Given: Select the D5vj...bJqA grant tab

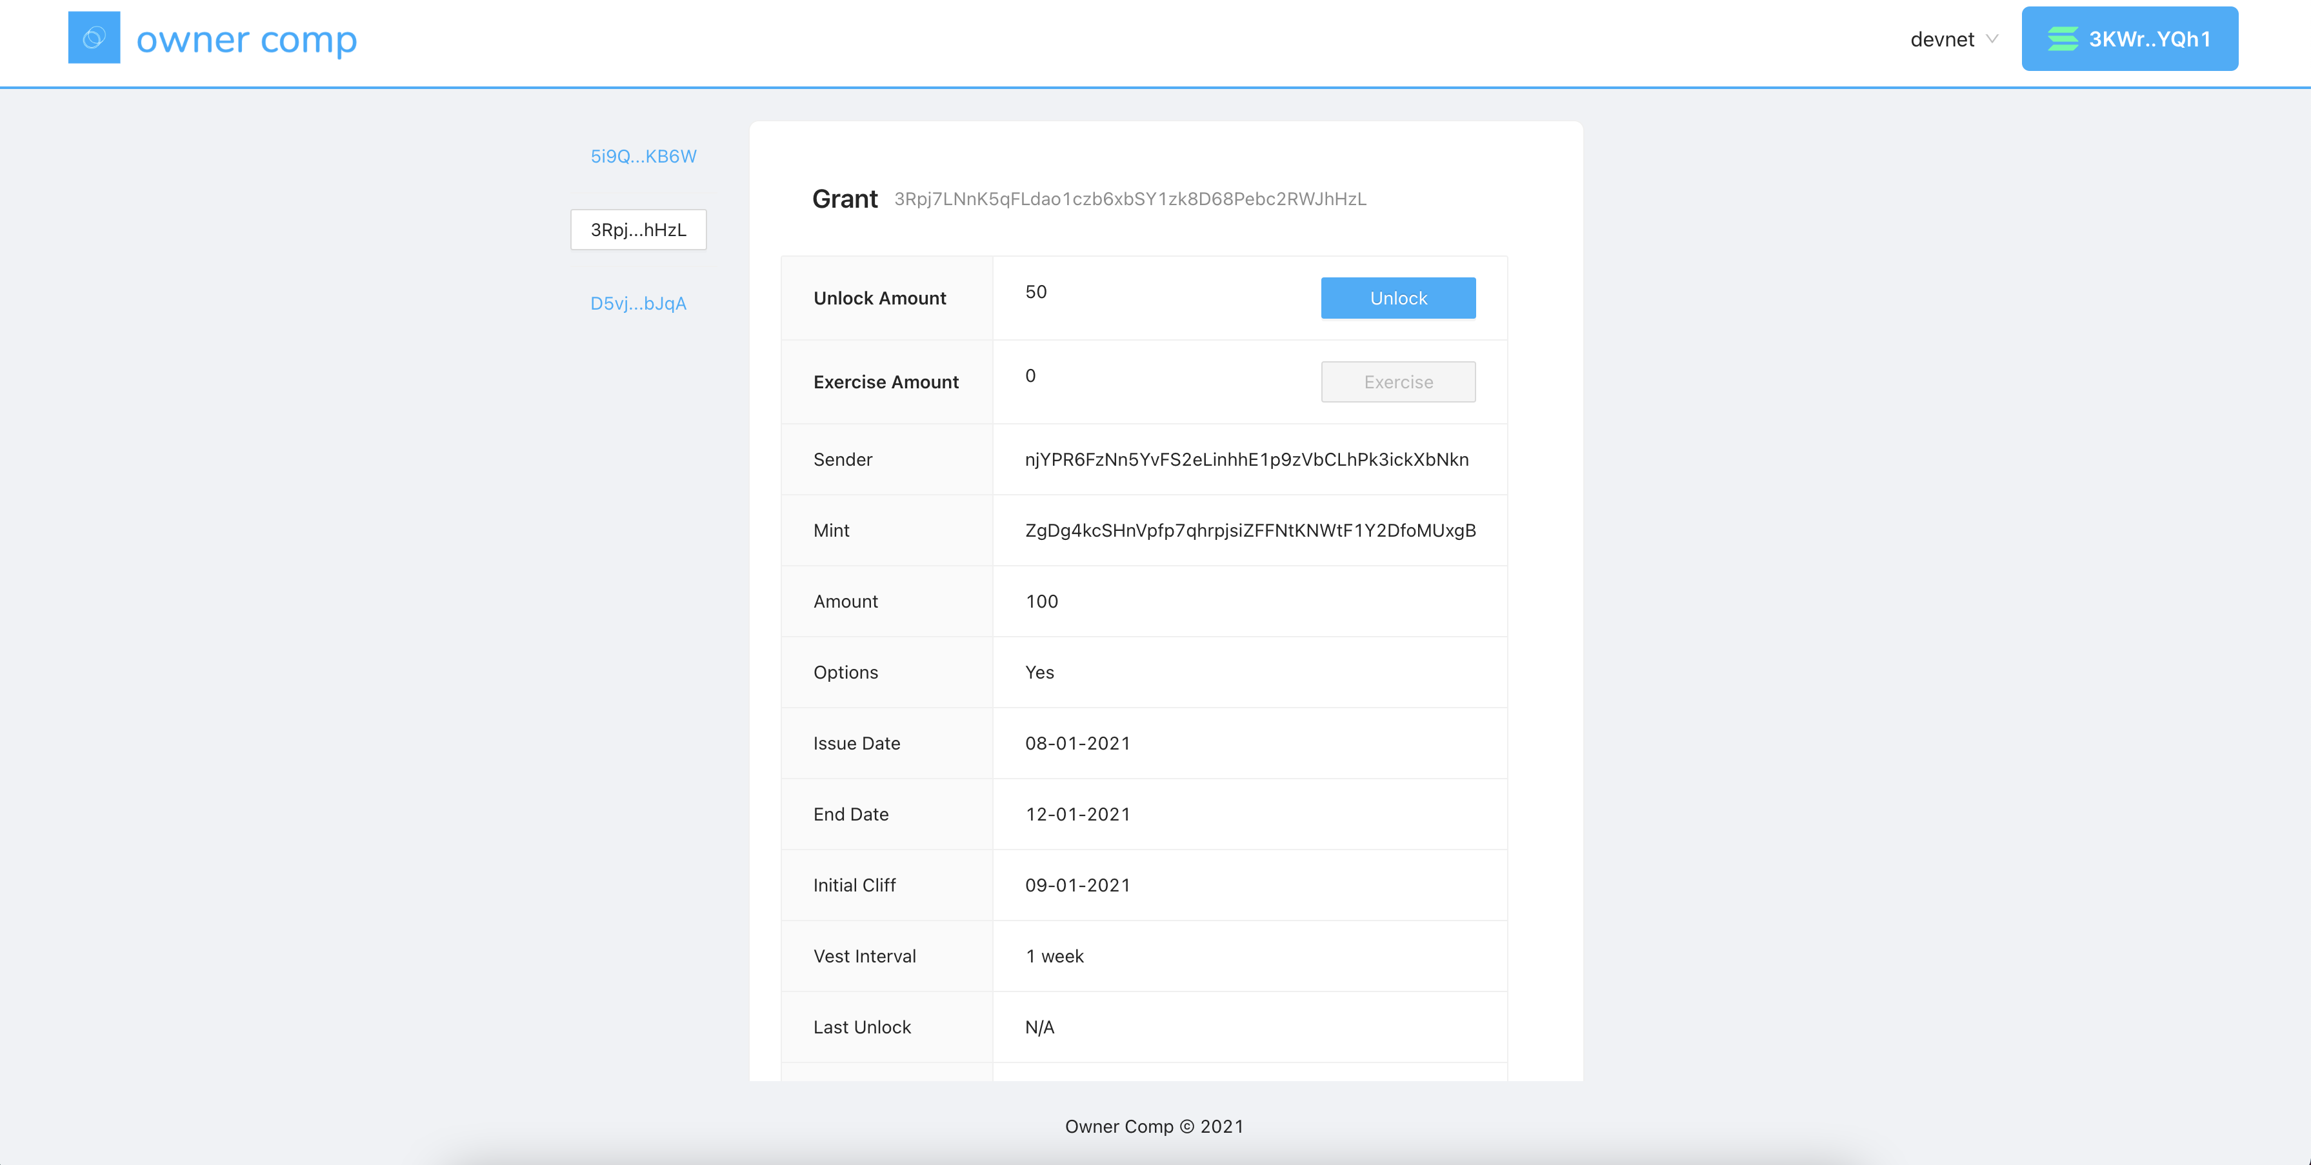Looking at the screenshot, I should pos(638,303).
